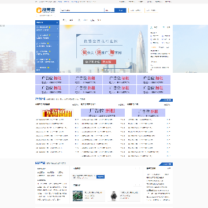Open the wristwatch product thumbnail

[x=114, y=196]
